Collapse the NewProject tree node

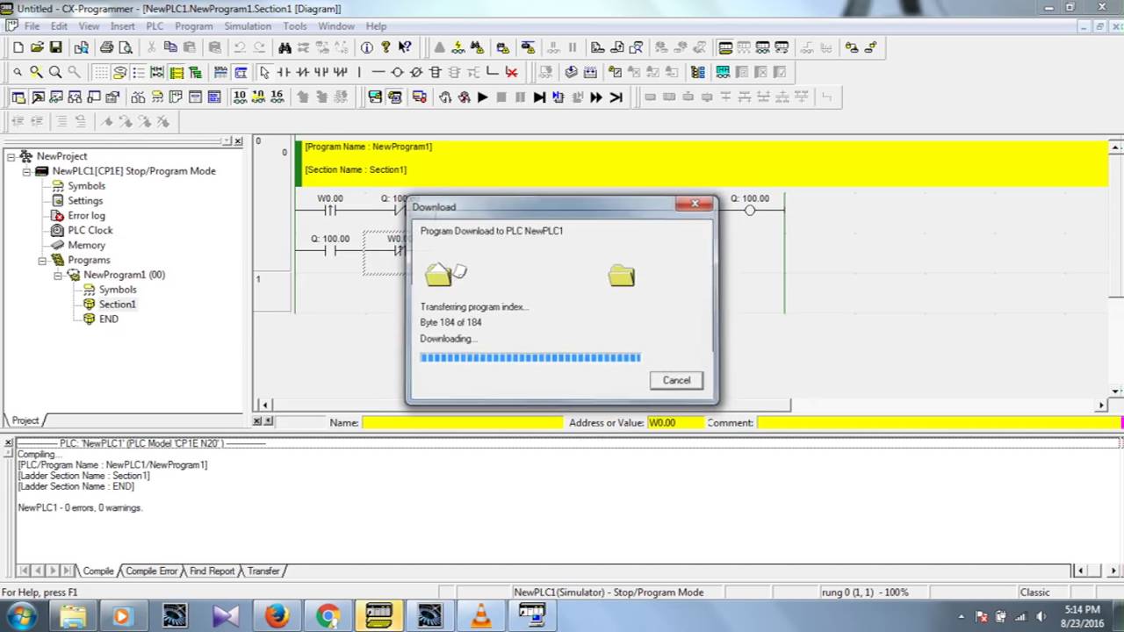point(11,156)
